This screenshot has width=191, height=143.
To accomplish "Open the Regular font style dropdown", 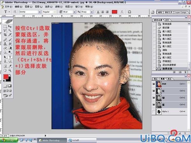I will point(54,12).
